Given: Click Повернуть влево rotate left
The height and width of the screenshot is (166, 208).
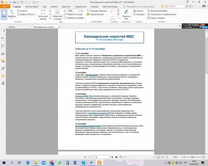Looking at the screenshot, I should pos(73,14).
